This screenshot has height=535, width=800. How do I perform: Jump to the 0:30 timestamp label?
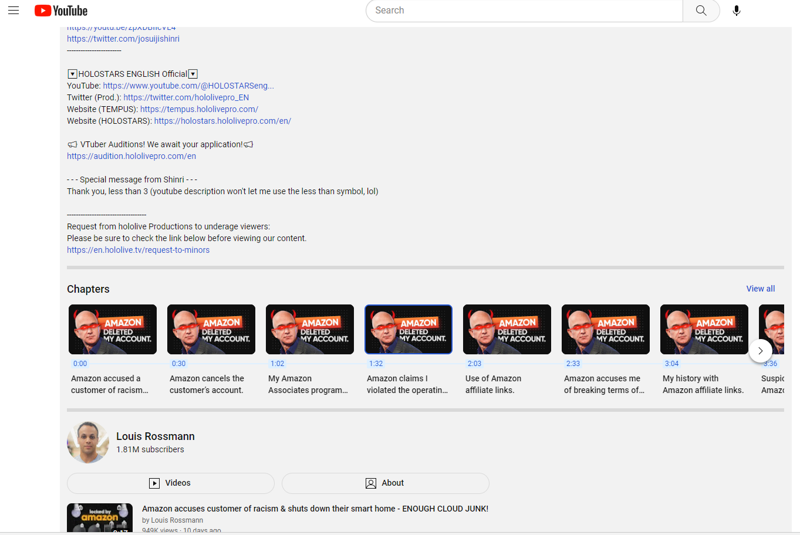[x=178, y=364]
